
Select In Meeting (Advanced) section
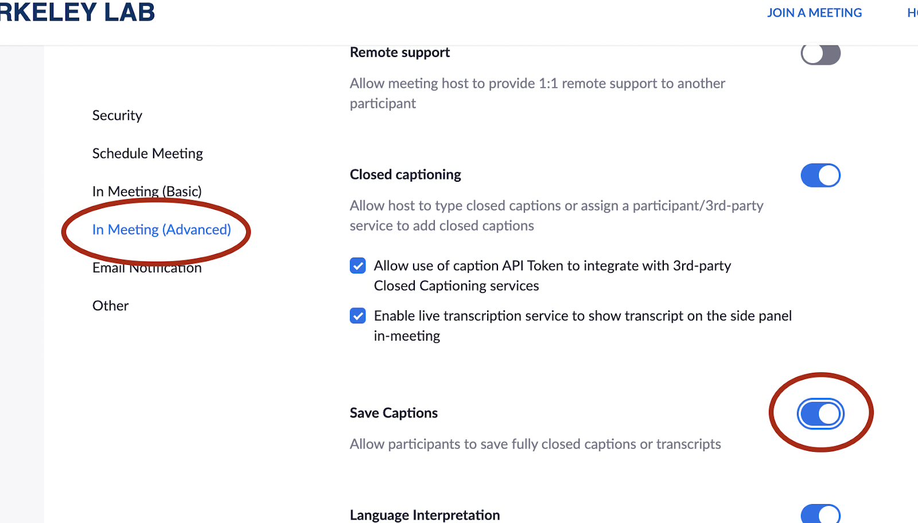162,229
